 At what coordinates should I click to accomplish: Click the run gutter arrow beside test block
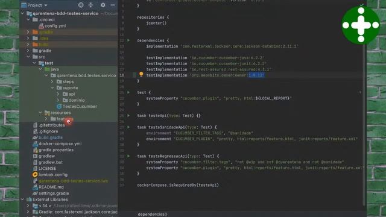point(128,92)
